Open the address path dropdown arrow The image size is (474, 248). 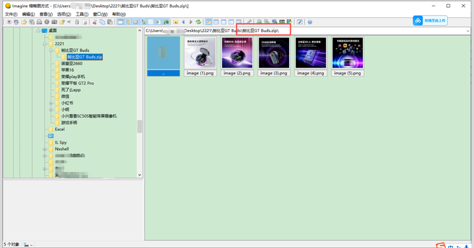coord(468,31)
